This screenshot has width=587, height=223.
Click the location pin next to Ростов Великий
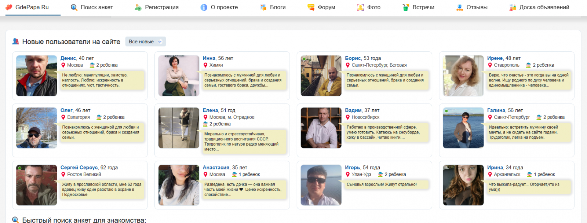point(63,175)
